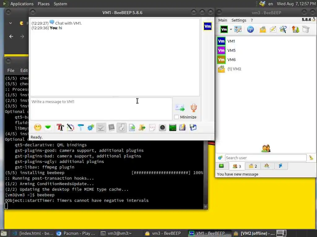317x237 pixels.
Task: Open unread chat (1) VM2
Action: pos(266,69)
